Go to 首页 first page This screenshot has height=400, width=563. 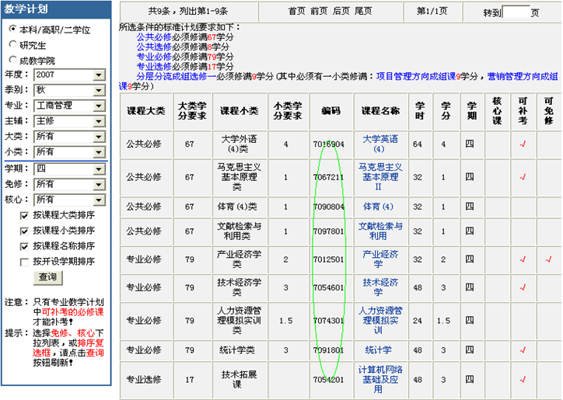pyautogui.click(x=296, y=11)
